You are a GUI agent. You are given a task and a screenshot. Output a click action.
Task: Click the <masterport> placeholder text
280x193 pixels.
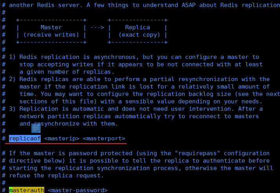tap(104, 138)
